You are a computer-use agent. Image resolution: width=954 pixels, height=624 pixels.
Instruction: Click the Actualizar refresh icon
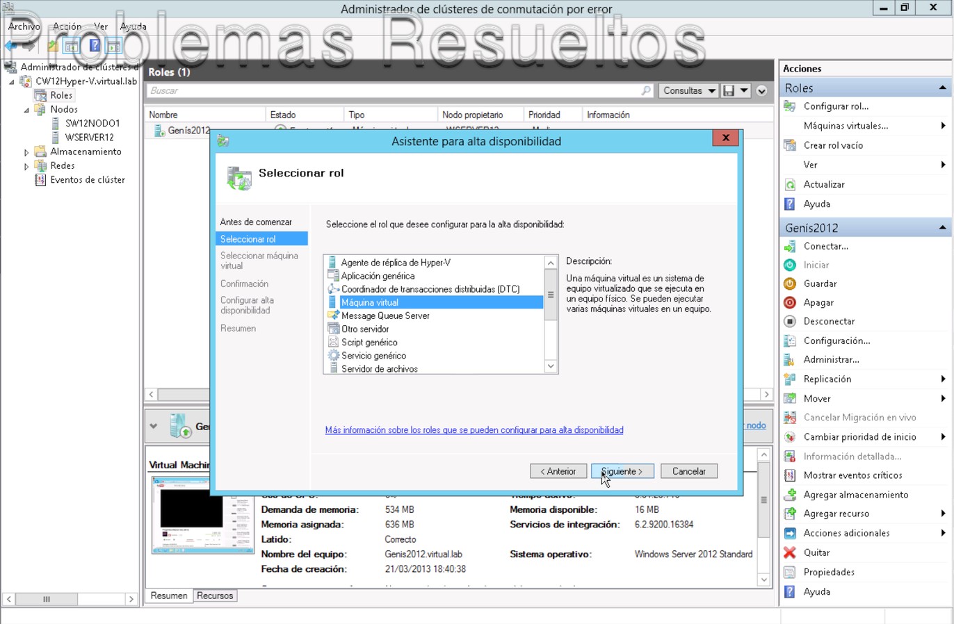(x=789, y=184)
